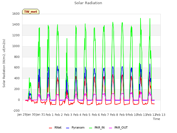Click the 200 y-axis tick label
Image resolution: width=177 pixels, height=133 pixels.
[17, 89]
